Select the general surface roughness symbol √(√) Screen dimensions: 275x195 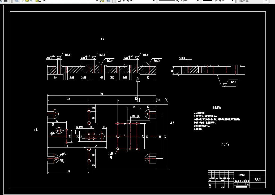point(225,144)
